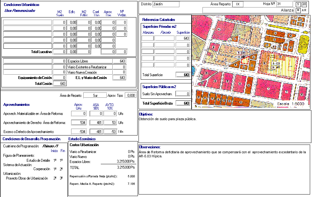Click the Escala 1:5000 label on map
The width and height of the screenshot is (312, 197).
pyautogui.click(x=292, y=104)
